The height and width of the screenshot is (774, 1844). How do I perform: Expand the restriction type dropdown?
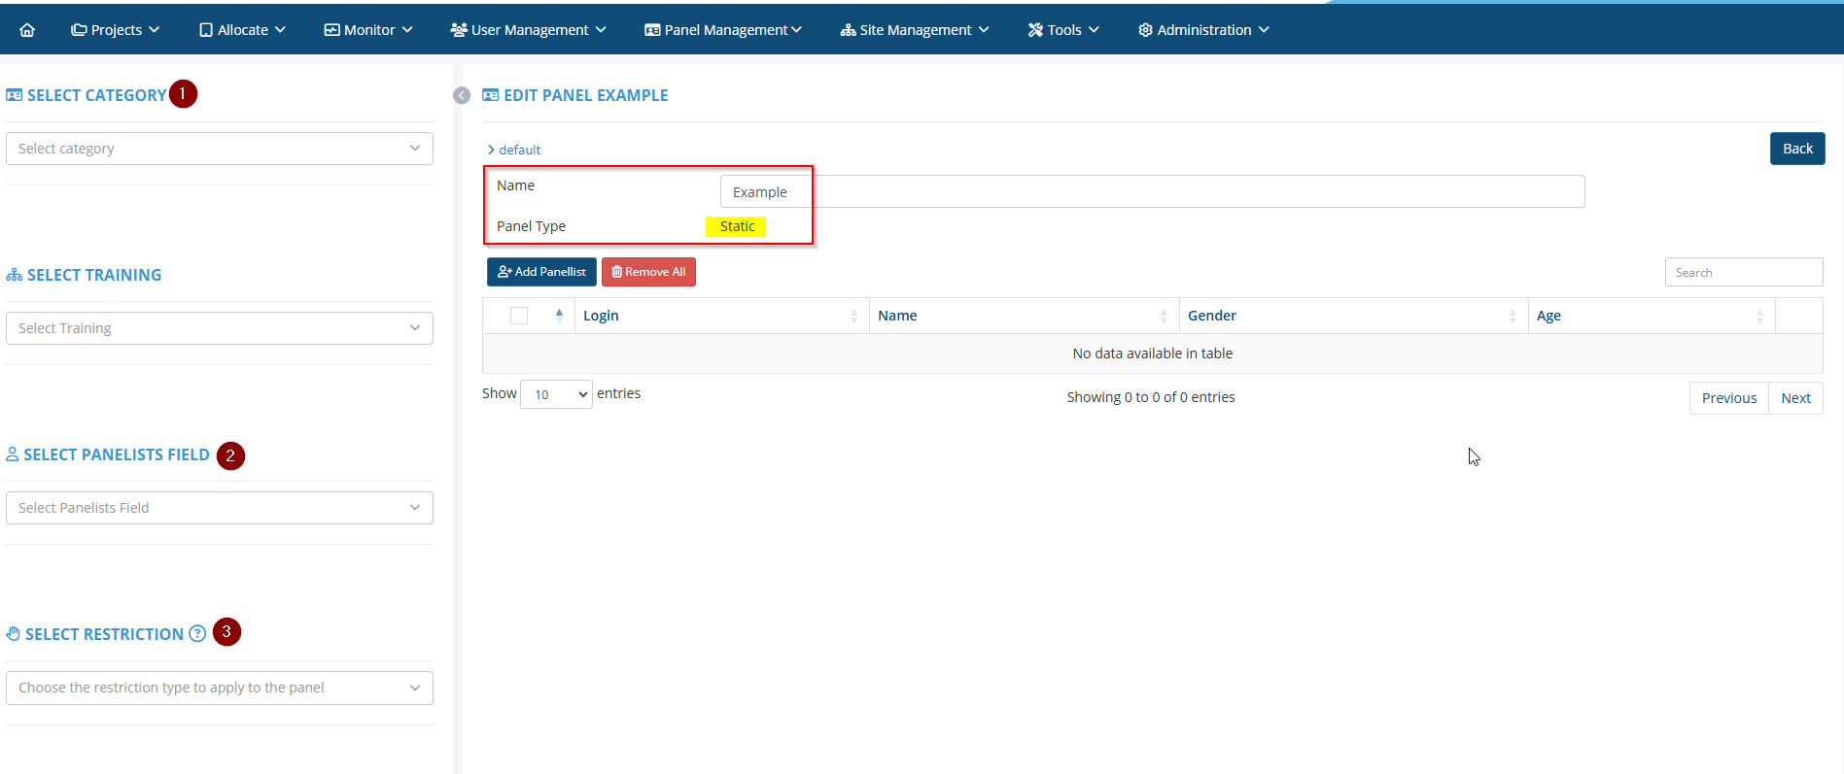pyautogui.click(x=220, y=688)
